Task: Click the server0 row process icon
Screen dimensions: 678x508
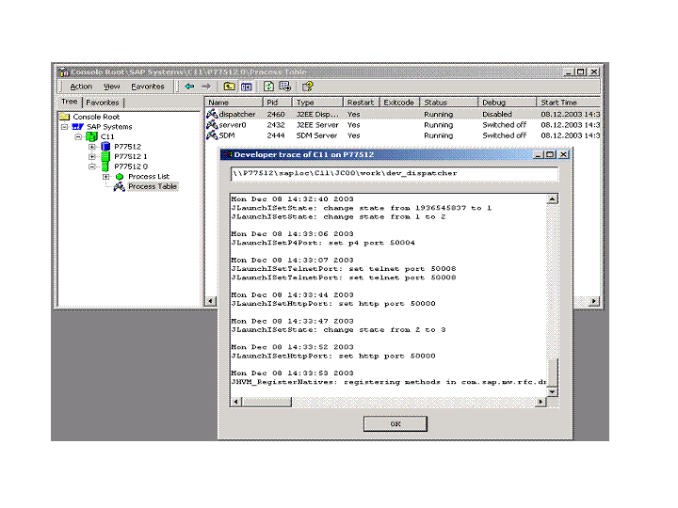Action: click(212, 125)
